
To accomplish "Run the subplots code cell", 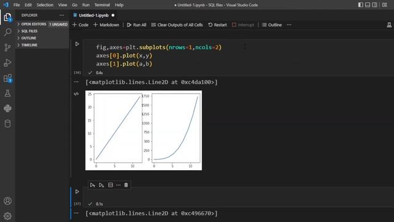I will pos(77,44).
